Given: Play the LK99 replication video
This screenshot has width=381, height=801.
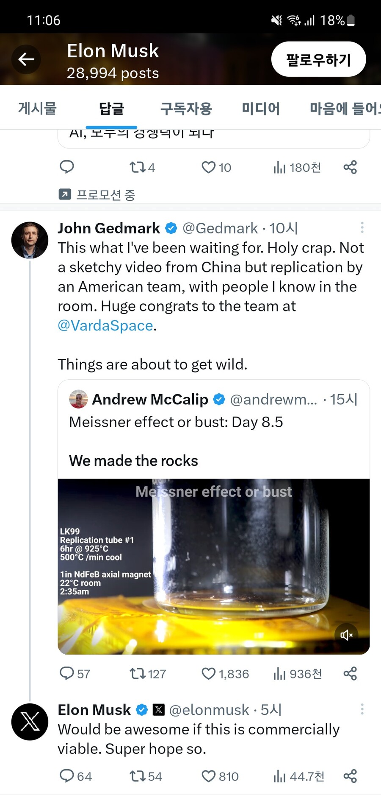Looking at the screenshot, I should click(x=213, y=566).
